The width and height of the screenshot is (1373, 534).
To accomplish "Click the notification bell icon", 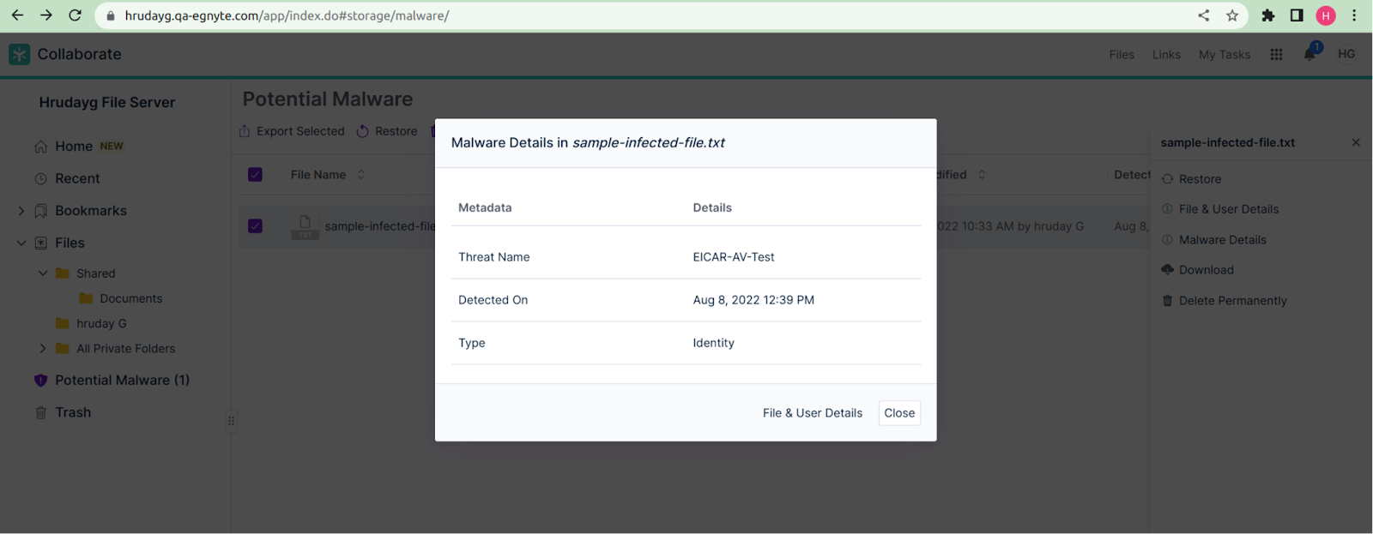I will [x=1309, y=54].
